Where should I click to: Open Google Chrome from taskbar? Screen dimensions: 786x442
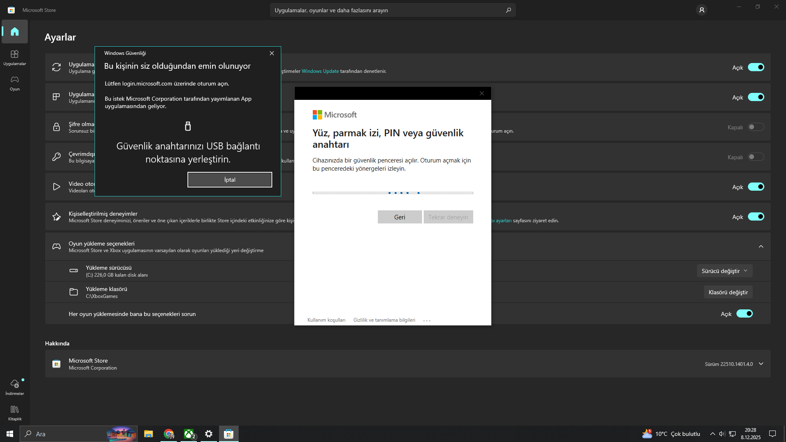coord(169,434)
